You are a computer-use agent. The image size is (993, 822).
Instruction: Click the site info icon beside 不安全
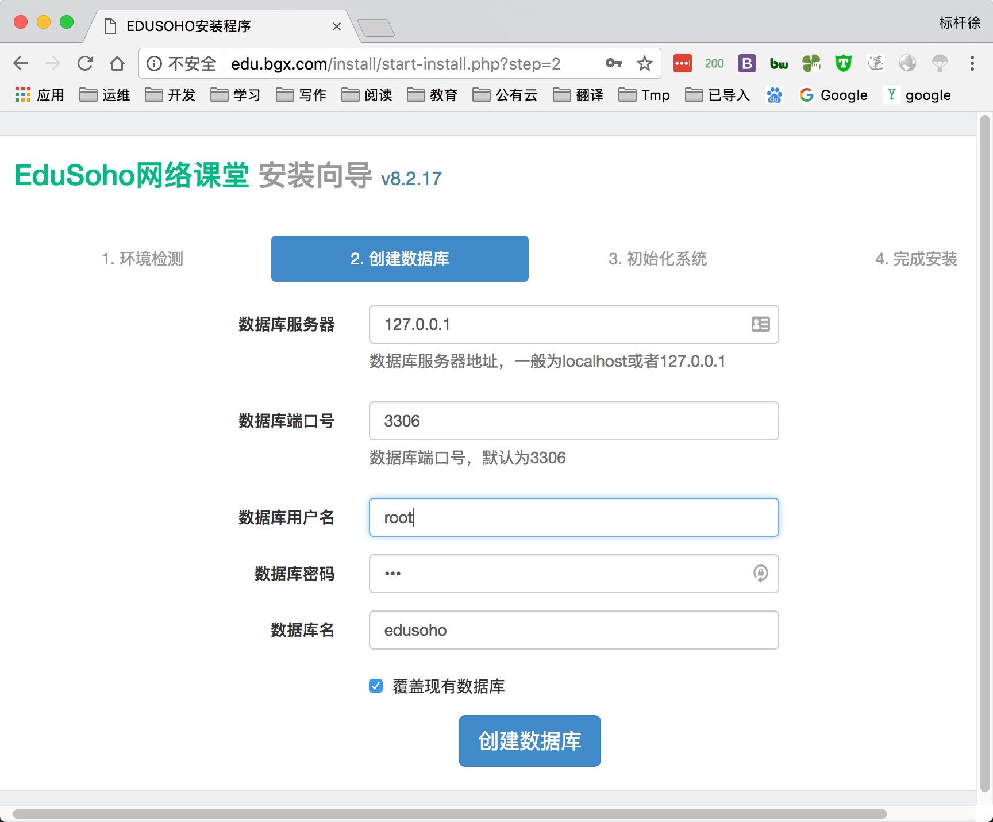coord(154,63)
